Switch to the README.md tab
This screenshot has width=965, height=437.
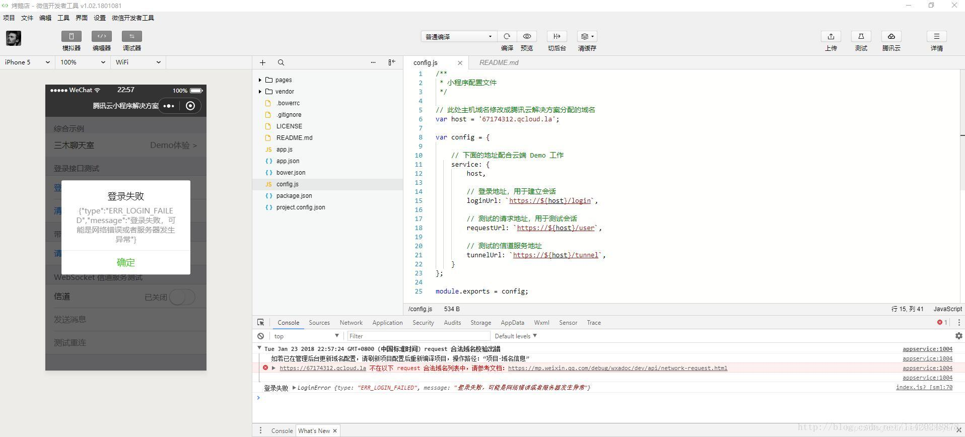[x=499, y=62]
